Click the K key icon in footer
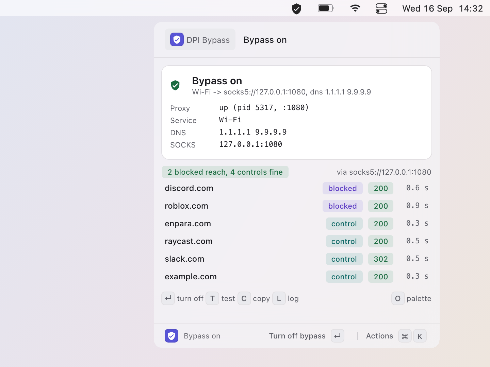 (x=420, y=336)
